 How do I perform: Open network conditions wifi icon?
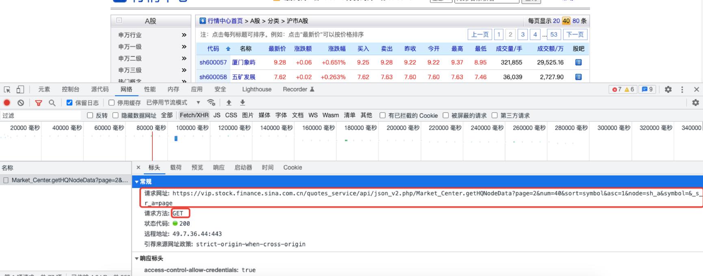tap(211, 103)
